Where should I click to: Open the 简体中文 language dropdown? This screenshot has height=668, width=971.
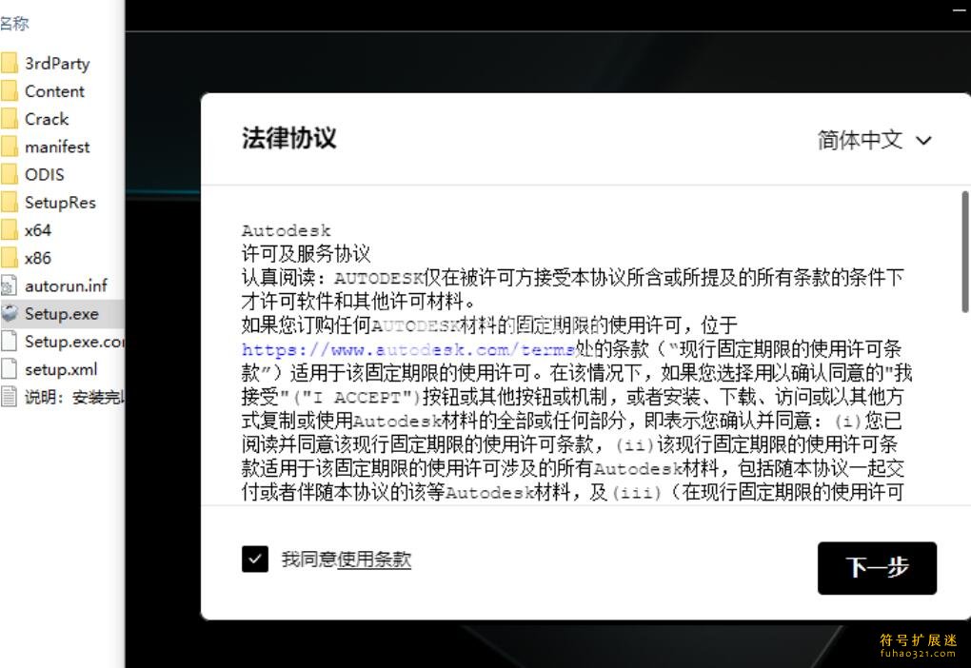point(875,140)
